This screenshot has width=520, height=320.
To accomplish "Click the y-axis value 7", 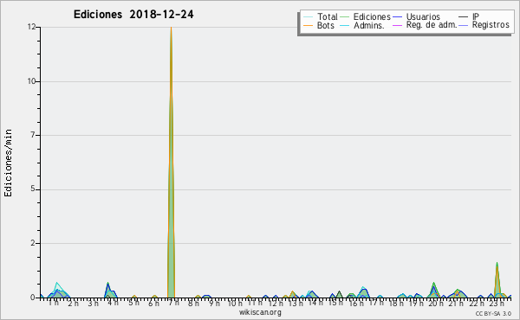I will click(33, 135).
